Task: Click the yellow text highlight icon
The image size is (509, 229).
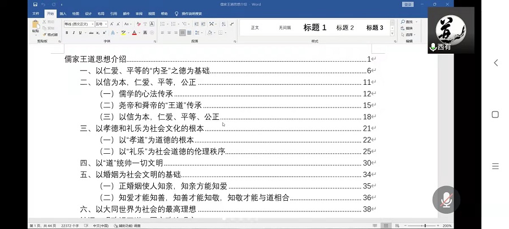Action: tap(124, 33)
